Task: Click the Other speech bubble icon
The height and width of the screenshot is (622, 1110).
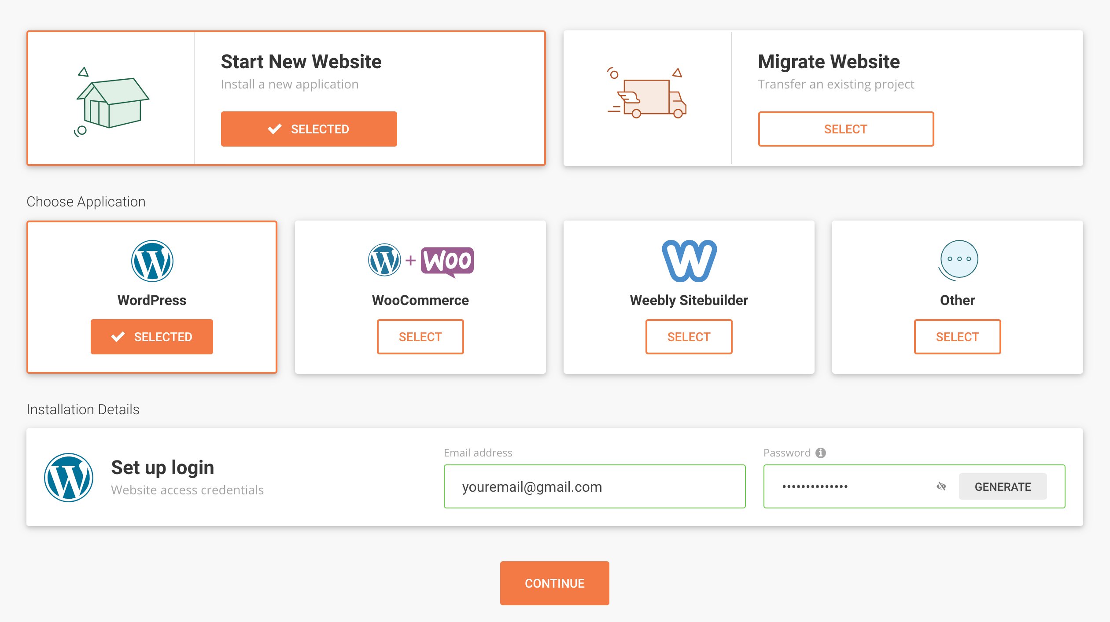Action: pos(958,260)
